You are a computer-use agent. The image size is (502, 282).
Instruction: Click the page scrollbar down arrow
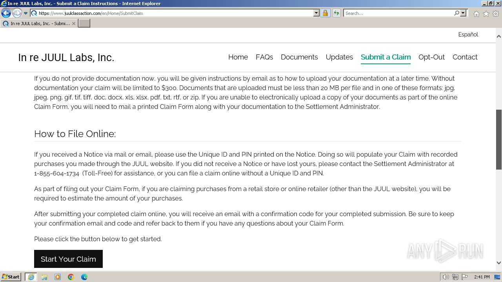click(x=499, y=263)
